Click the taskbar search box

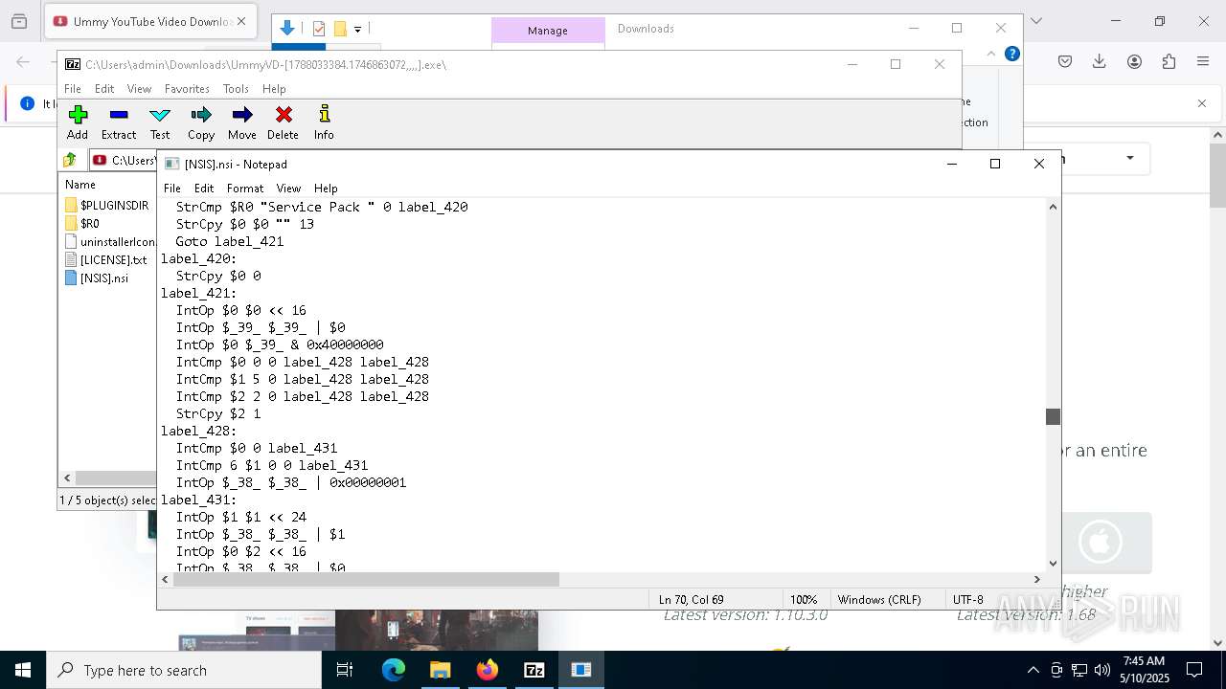(x=184, y=670)
